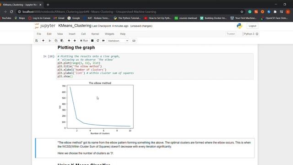Open the command palette keyboard icon
Image resolution: width=293 pixels, height=165 pixels.
(x=134, y=41)
